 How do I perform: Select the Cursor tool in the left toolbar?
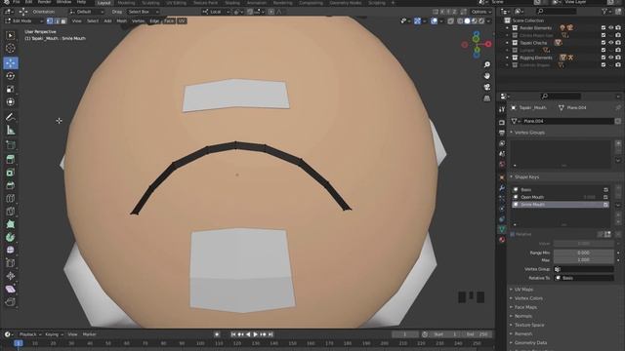(11, 48)
